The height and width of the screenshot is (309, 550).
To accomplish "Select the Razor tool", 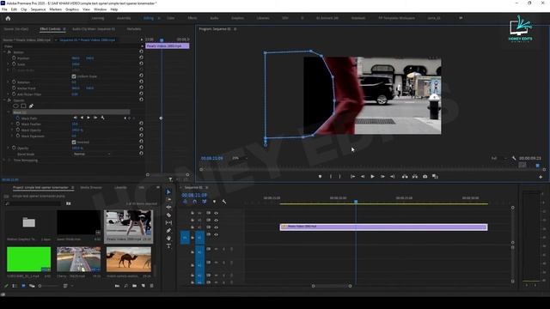I will [168, 215].
